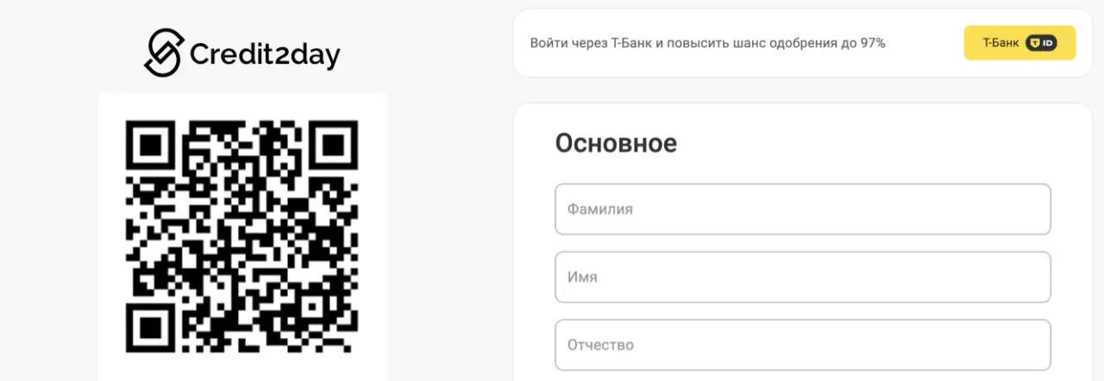Screen dimensions: 1104x381
Task: Focus the Имя input field
Action: [x=802, y=277]
